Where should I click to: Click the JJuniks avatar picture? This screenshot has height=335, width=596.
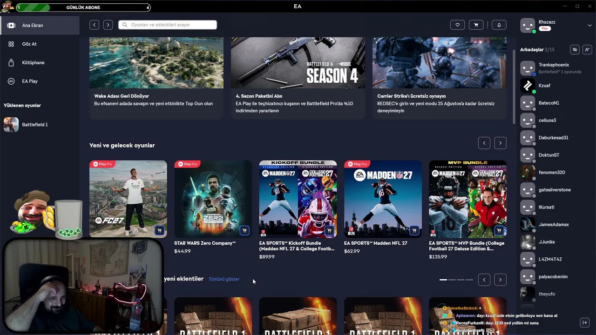[x=528, y=242]
